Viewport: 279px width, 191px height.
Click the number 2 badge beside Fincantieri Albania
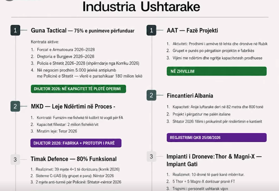click(151, 95)
